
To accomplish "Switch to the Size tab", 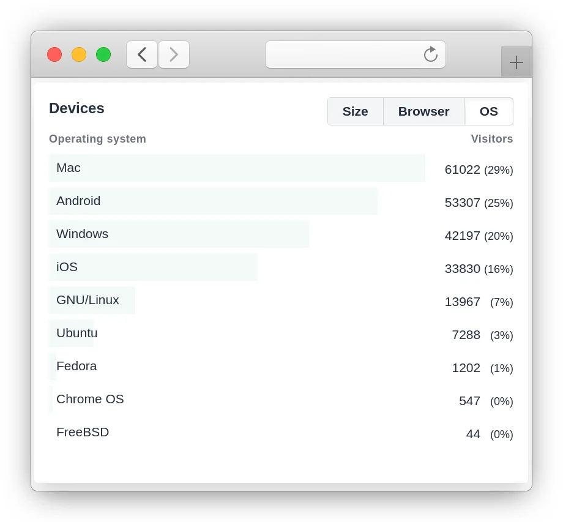I will point(355,111).
